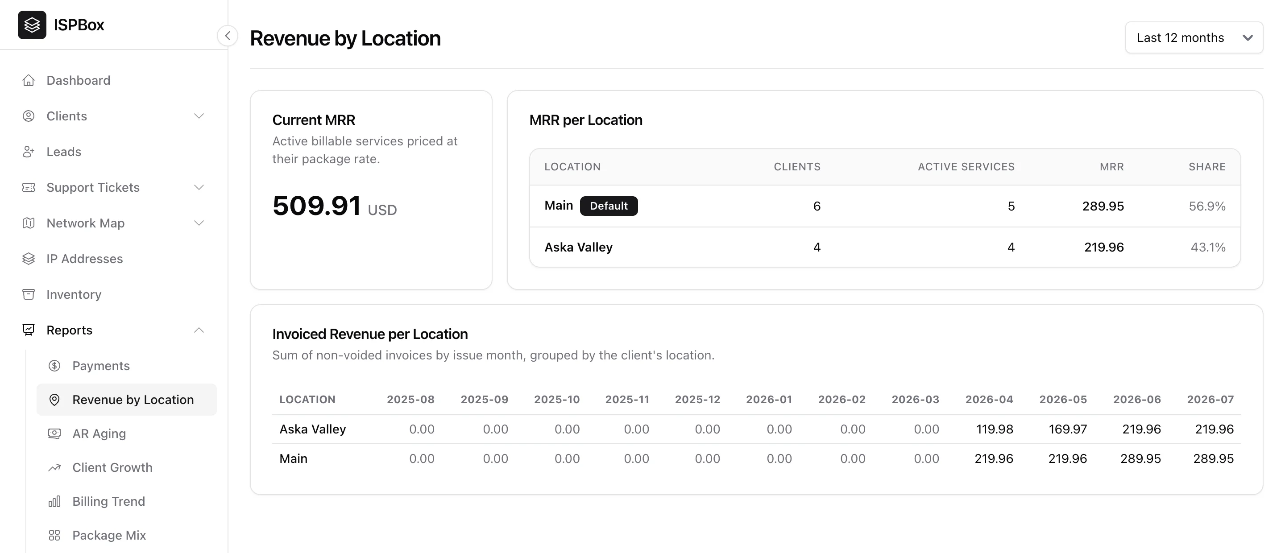Image resolution: width=1285 pixels, height=553 pixels.
Task: Expand the Network Map submenu chevron
Action: [x=199, y=223]
